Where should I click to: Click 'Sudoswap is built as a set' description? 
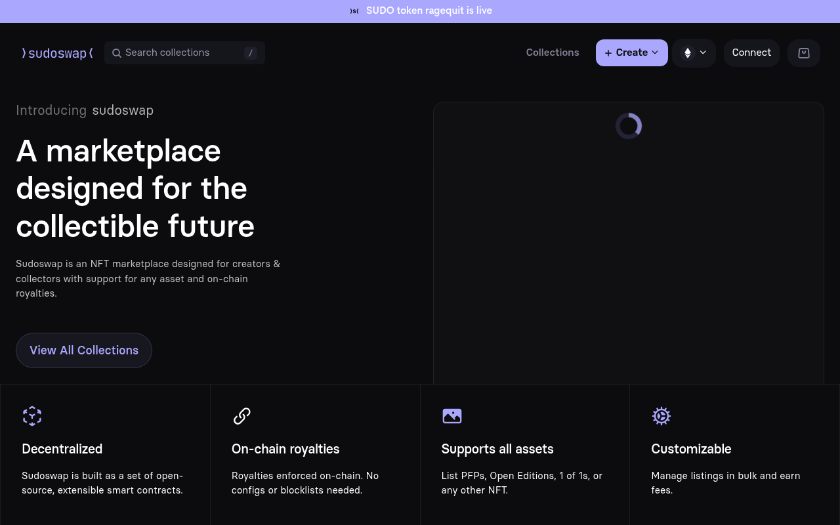pyautogui.click(x=102, y=483)
